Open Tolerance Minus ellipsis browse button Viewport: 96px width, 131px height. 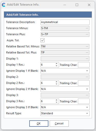(x=87, y=28)
